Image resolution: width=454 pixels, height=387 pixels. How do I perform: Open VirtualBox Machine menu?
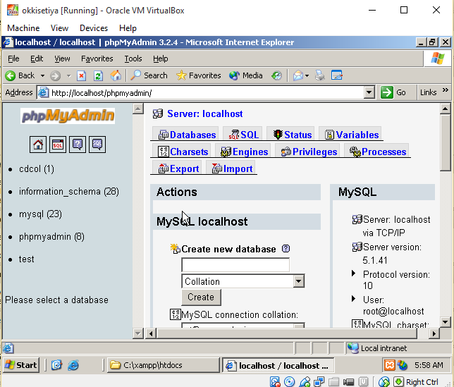23,28
